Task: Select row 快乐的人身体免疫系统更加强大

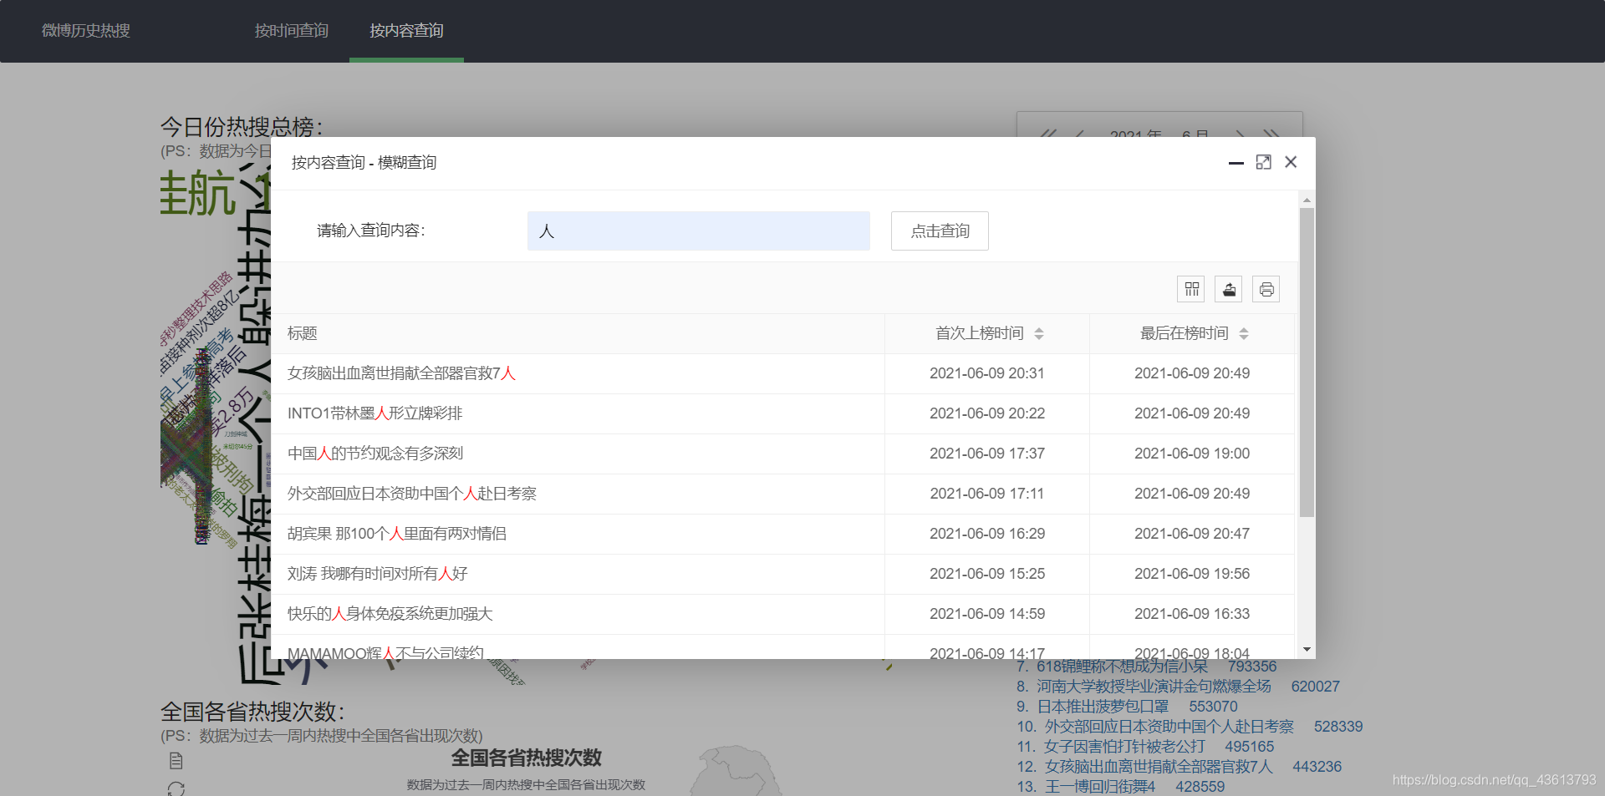Action: (782, 614)
